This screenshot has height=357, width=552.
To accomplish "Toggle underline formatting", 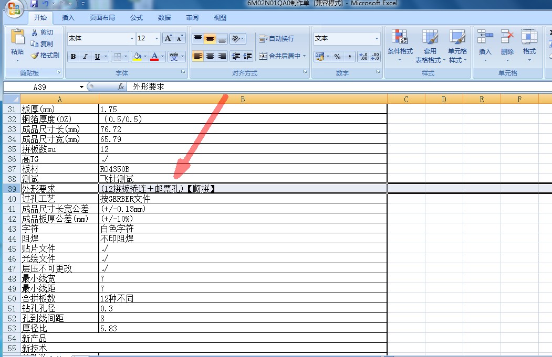I will (x=97, y=56).
